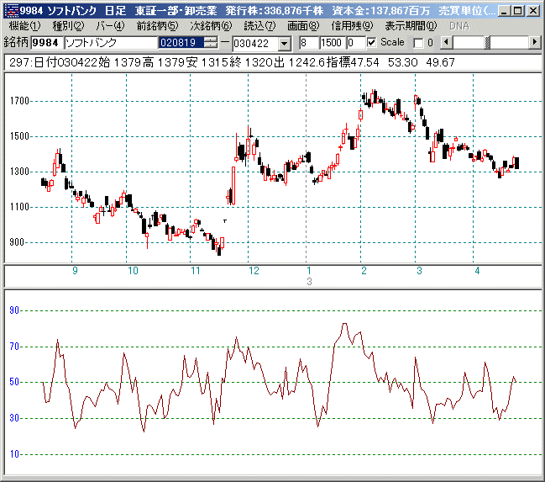Screen dimensions: 545x482
Task: Click the month 10 timeline label
Action: (134, 271)
